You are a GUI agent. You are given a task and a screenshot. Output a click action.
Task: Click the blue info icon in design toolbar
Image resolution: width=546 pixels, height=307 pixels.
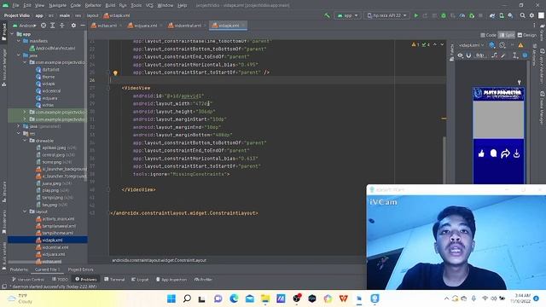(x=525, y=55)
